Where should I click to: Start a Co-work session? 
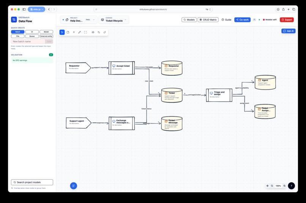pos(242,19)
